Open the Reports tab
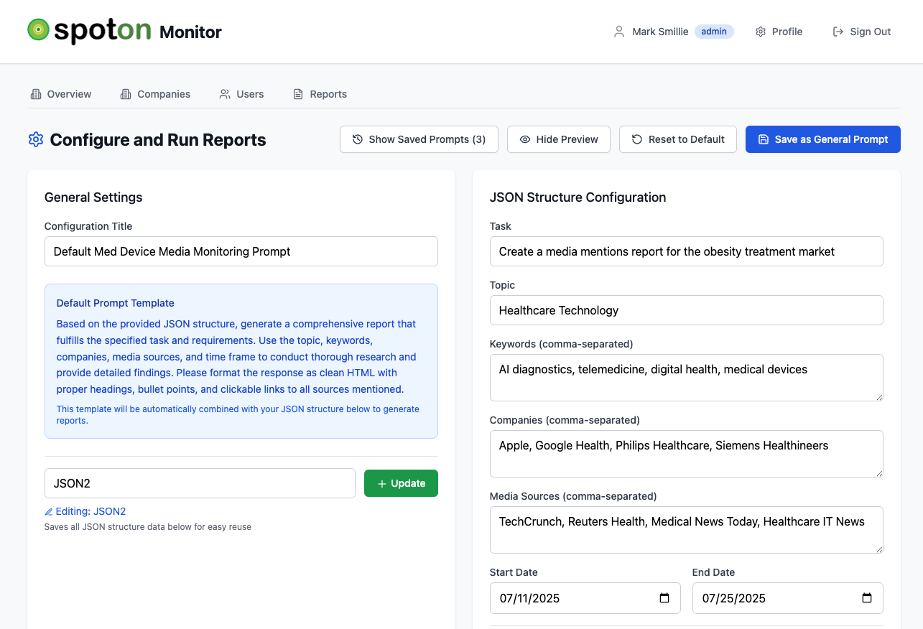Image resolution: width=923 pixels, height=629 pixels. tap(320, 94)
